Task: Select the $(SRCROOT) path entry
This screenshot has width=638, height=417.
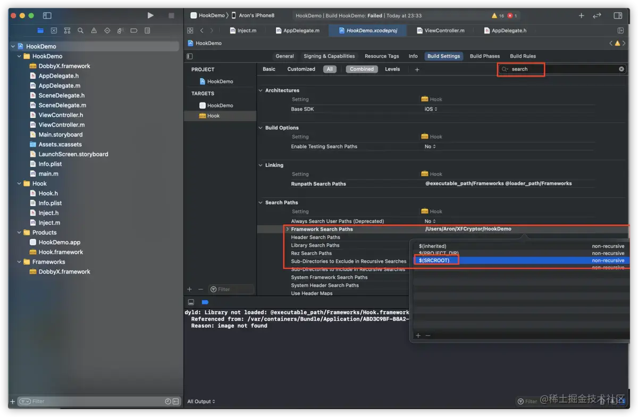Action: [434, 260]
